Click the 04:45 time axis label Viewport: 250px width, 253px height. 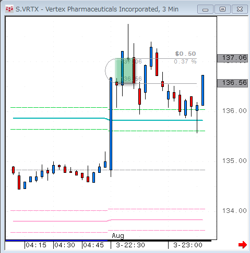coord(93,245)
